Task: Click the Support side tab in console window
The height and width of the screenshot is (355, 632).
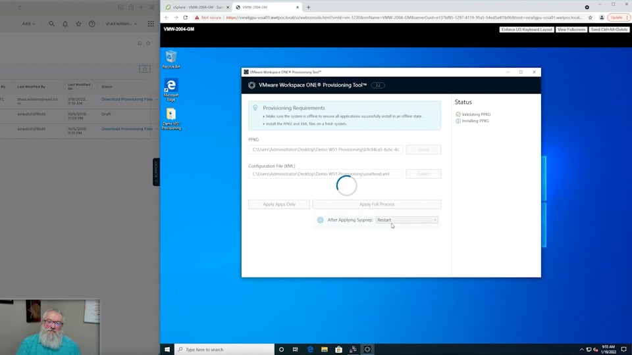Action: pyautogui.click(x=156, y=172)
